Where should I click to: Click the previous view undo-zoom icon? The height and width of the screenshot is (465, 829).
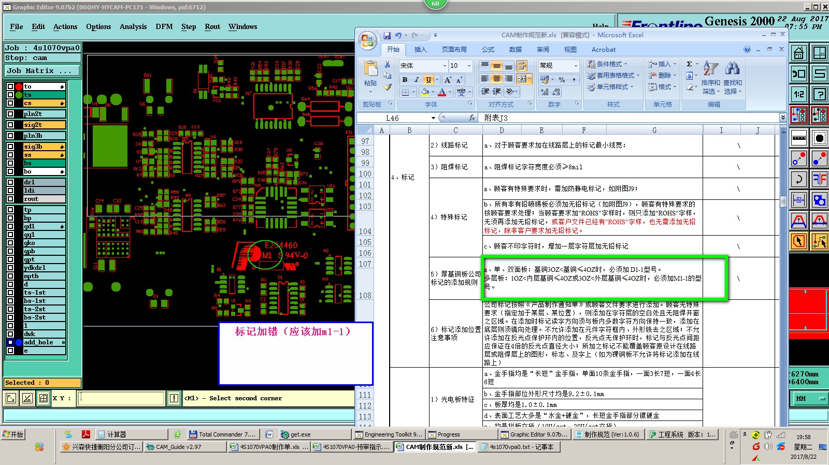tap(798, 74)
